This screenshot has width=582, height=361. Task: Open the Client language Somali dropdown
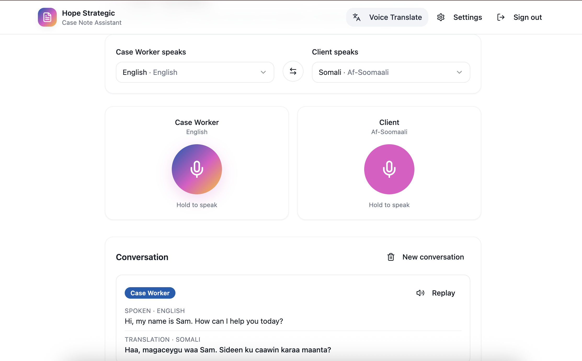(x=391, y=72)
